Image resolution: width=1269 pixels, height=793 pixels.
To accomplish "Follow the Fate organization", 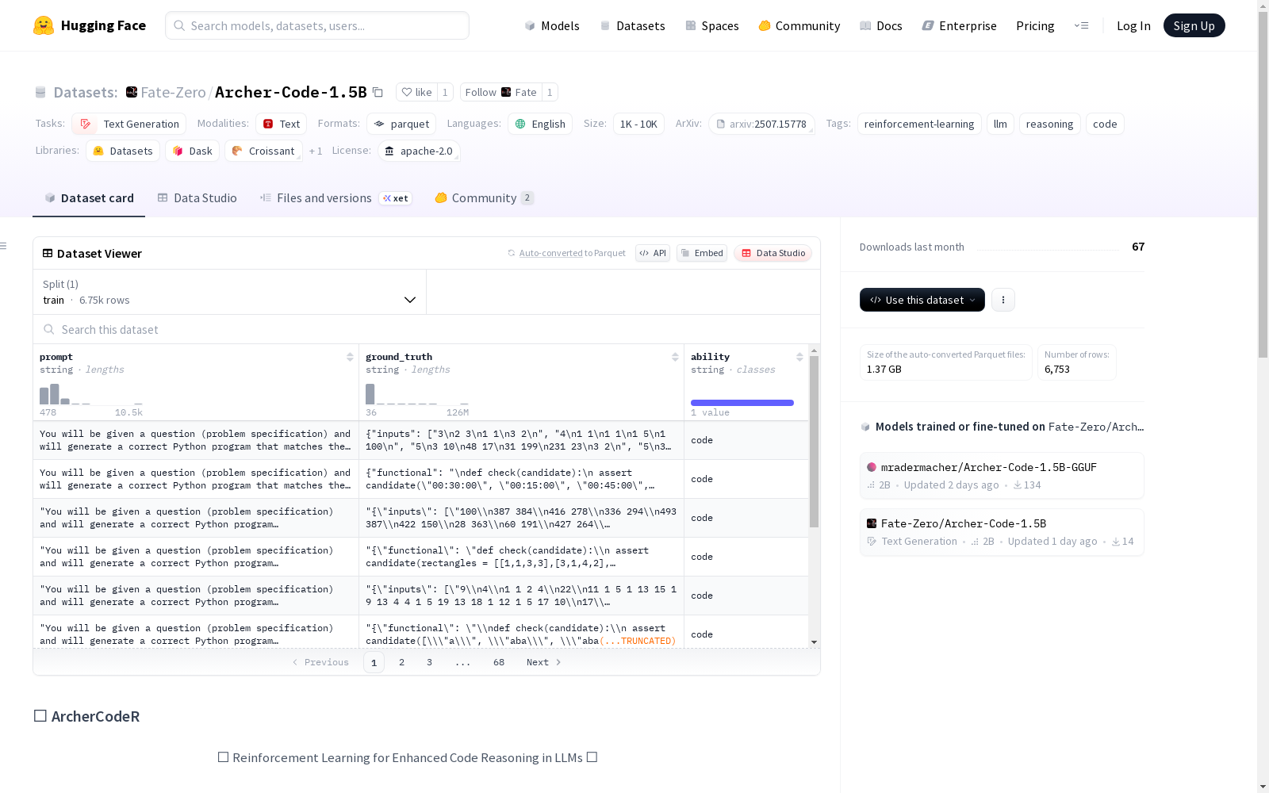I will point(501,92).
